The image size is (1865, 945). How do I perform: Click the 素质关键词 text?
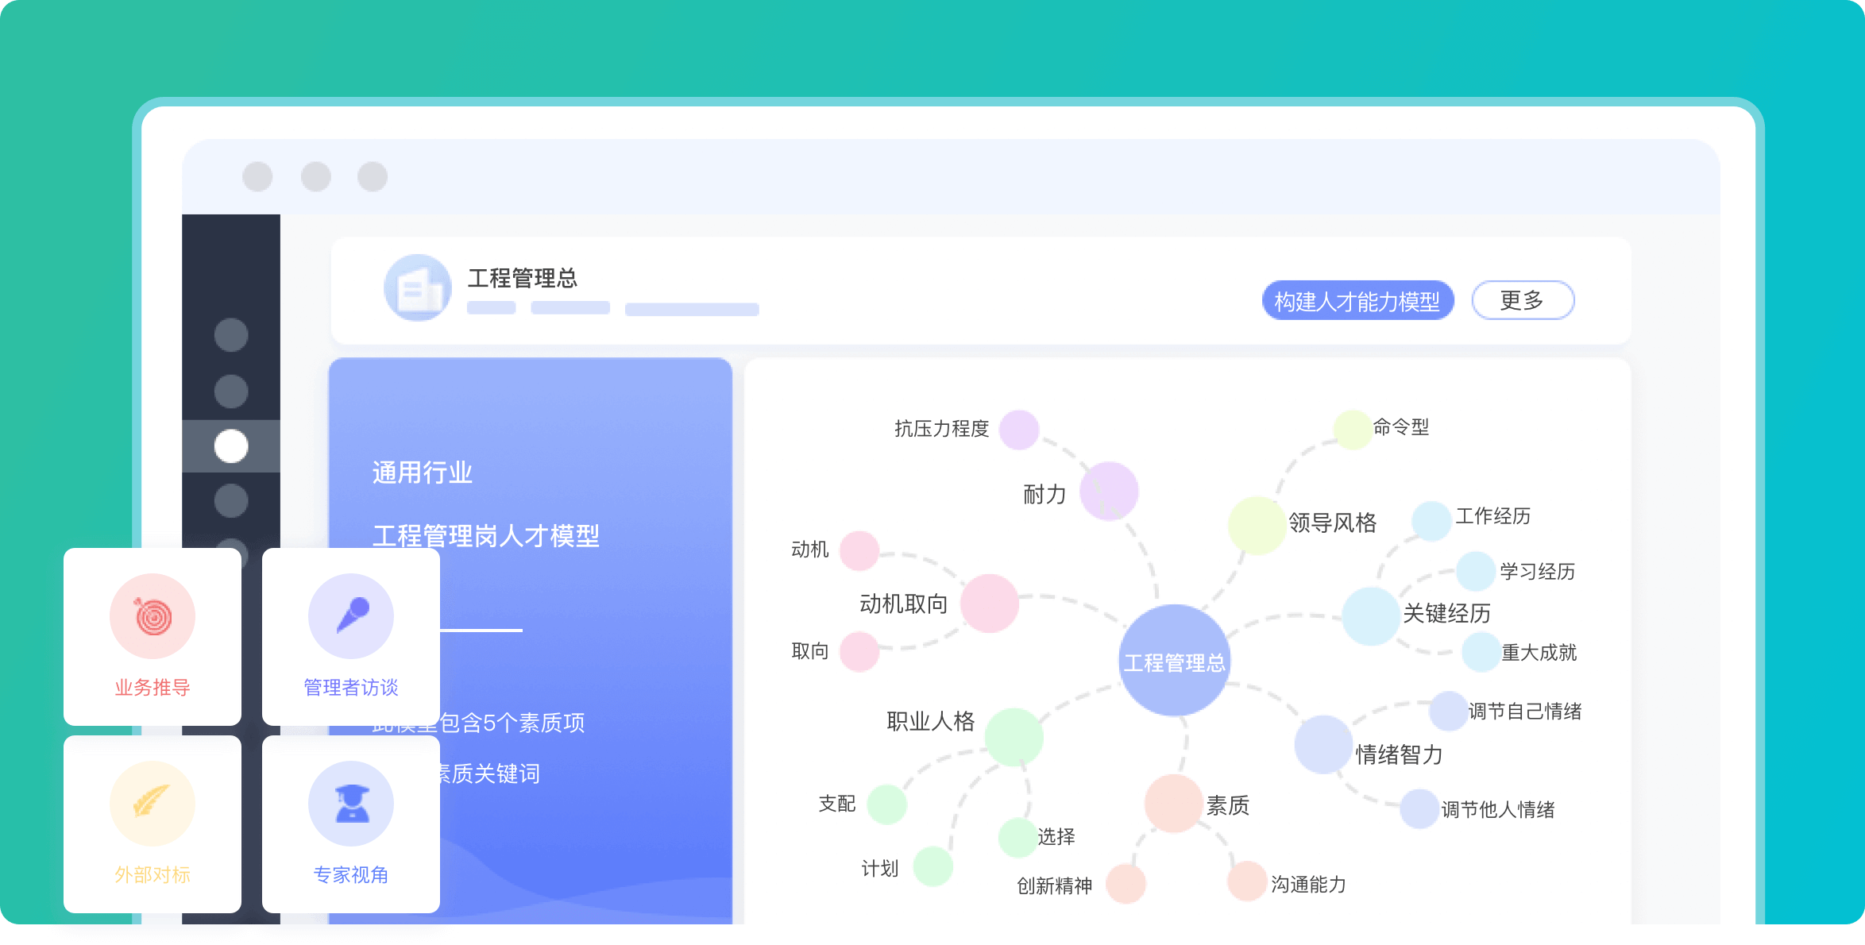[490, 773]
